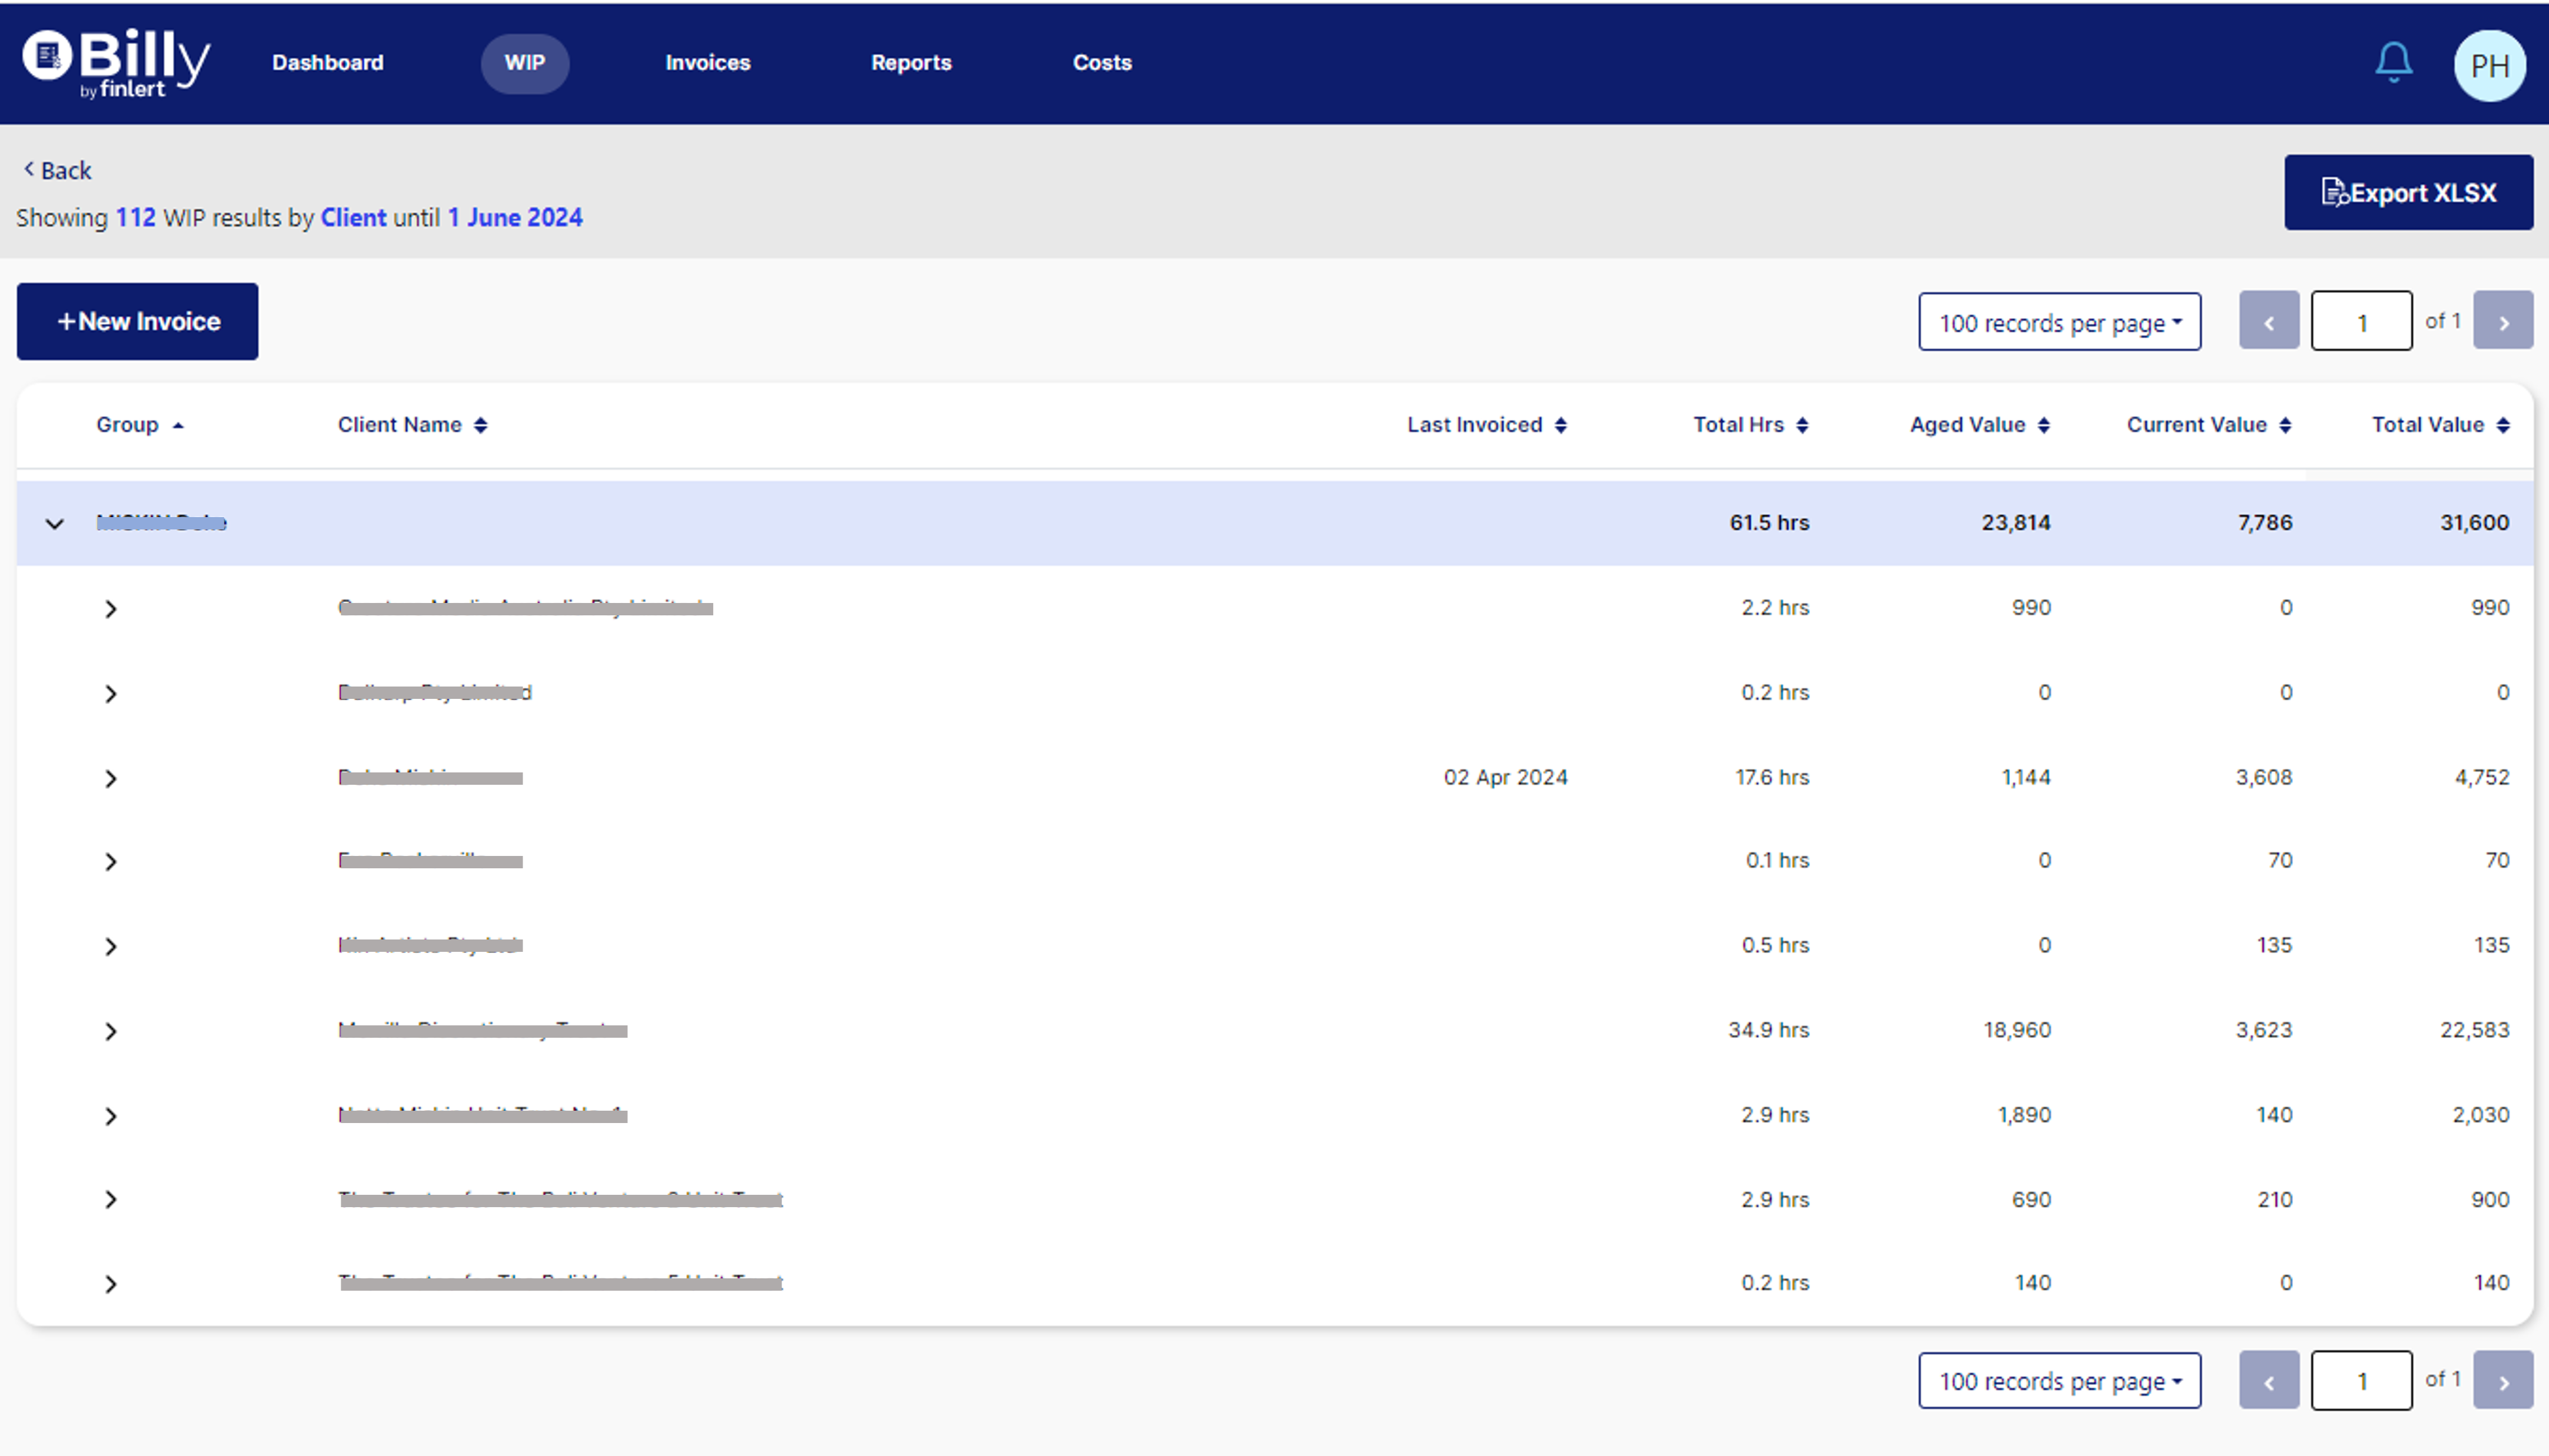This screenshot has height=1456, width=2549.
Task: Sort by Total Value column arrows
Action: coord(2503,425)
